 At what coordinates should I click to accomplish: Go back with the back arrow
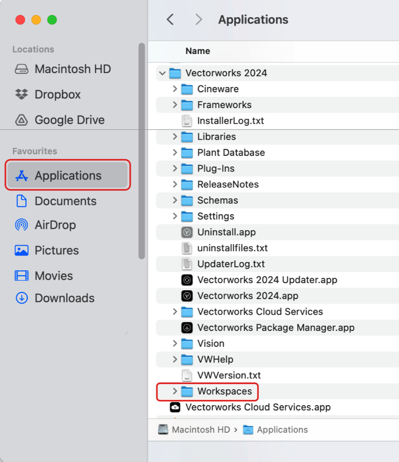coord(170,20)
